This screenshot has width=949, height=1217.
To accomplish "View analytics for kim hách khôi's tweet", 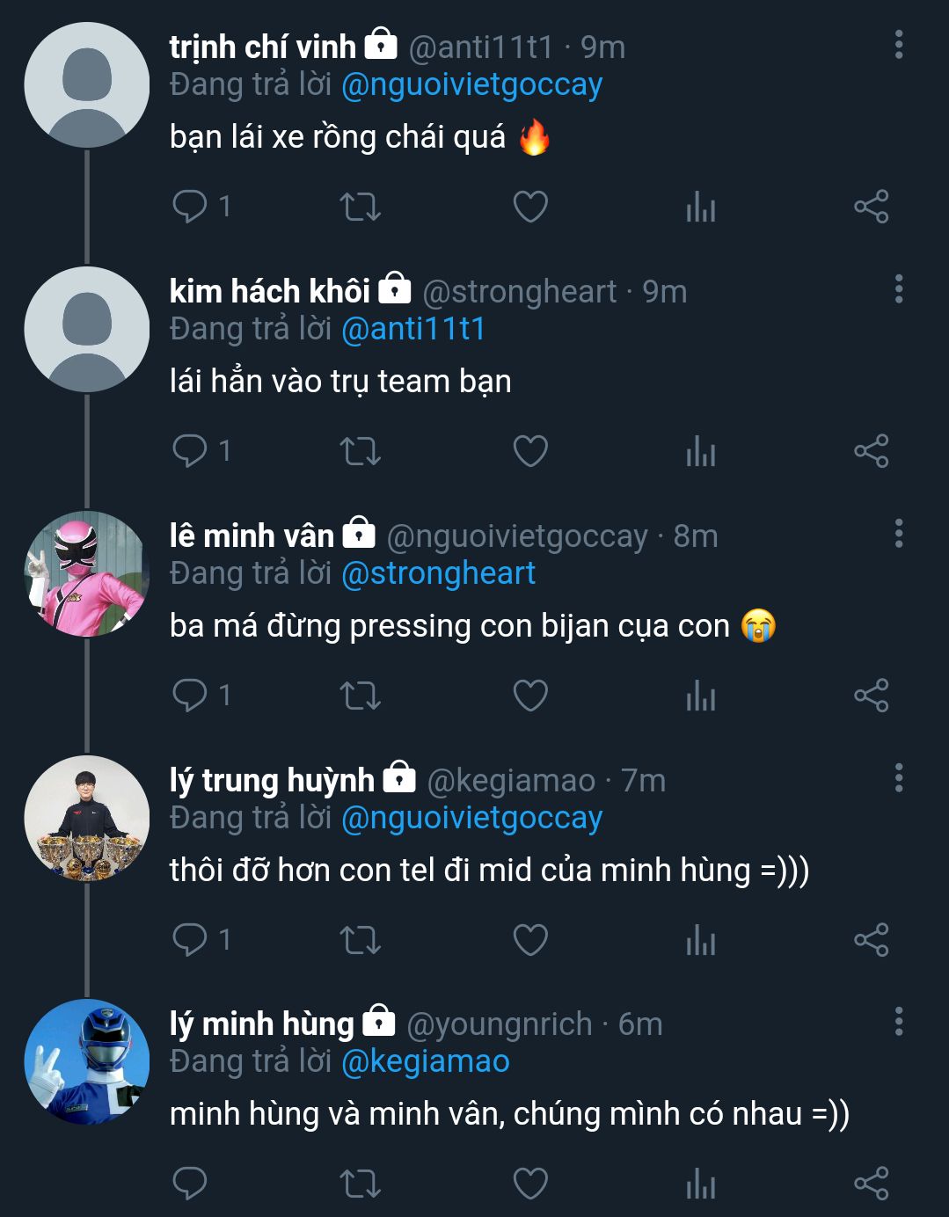I will (700, 451).
